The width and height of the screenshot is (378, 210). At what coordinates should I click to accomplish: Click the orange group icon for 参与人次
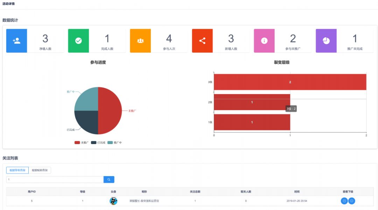pos(140,41)
